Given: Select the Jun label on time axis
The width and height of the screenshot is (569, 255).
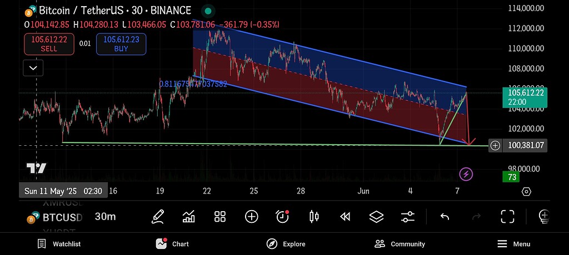Looking at the screenshot, I should (x=363, y=191).
